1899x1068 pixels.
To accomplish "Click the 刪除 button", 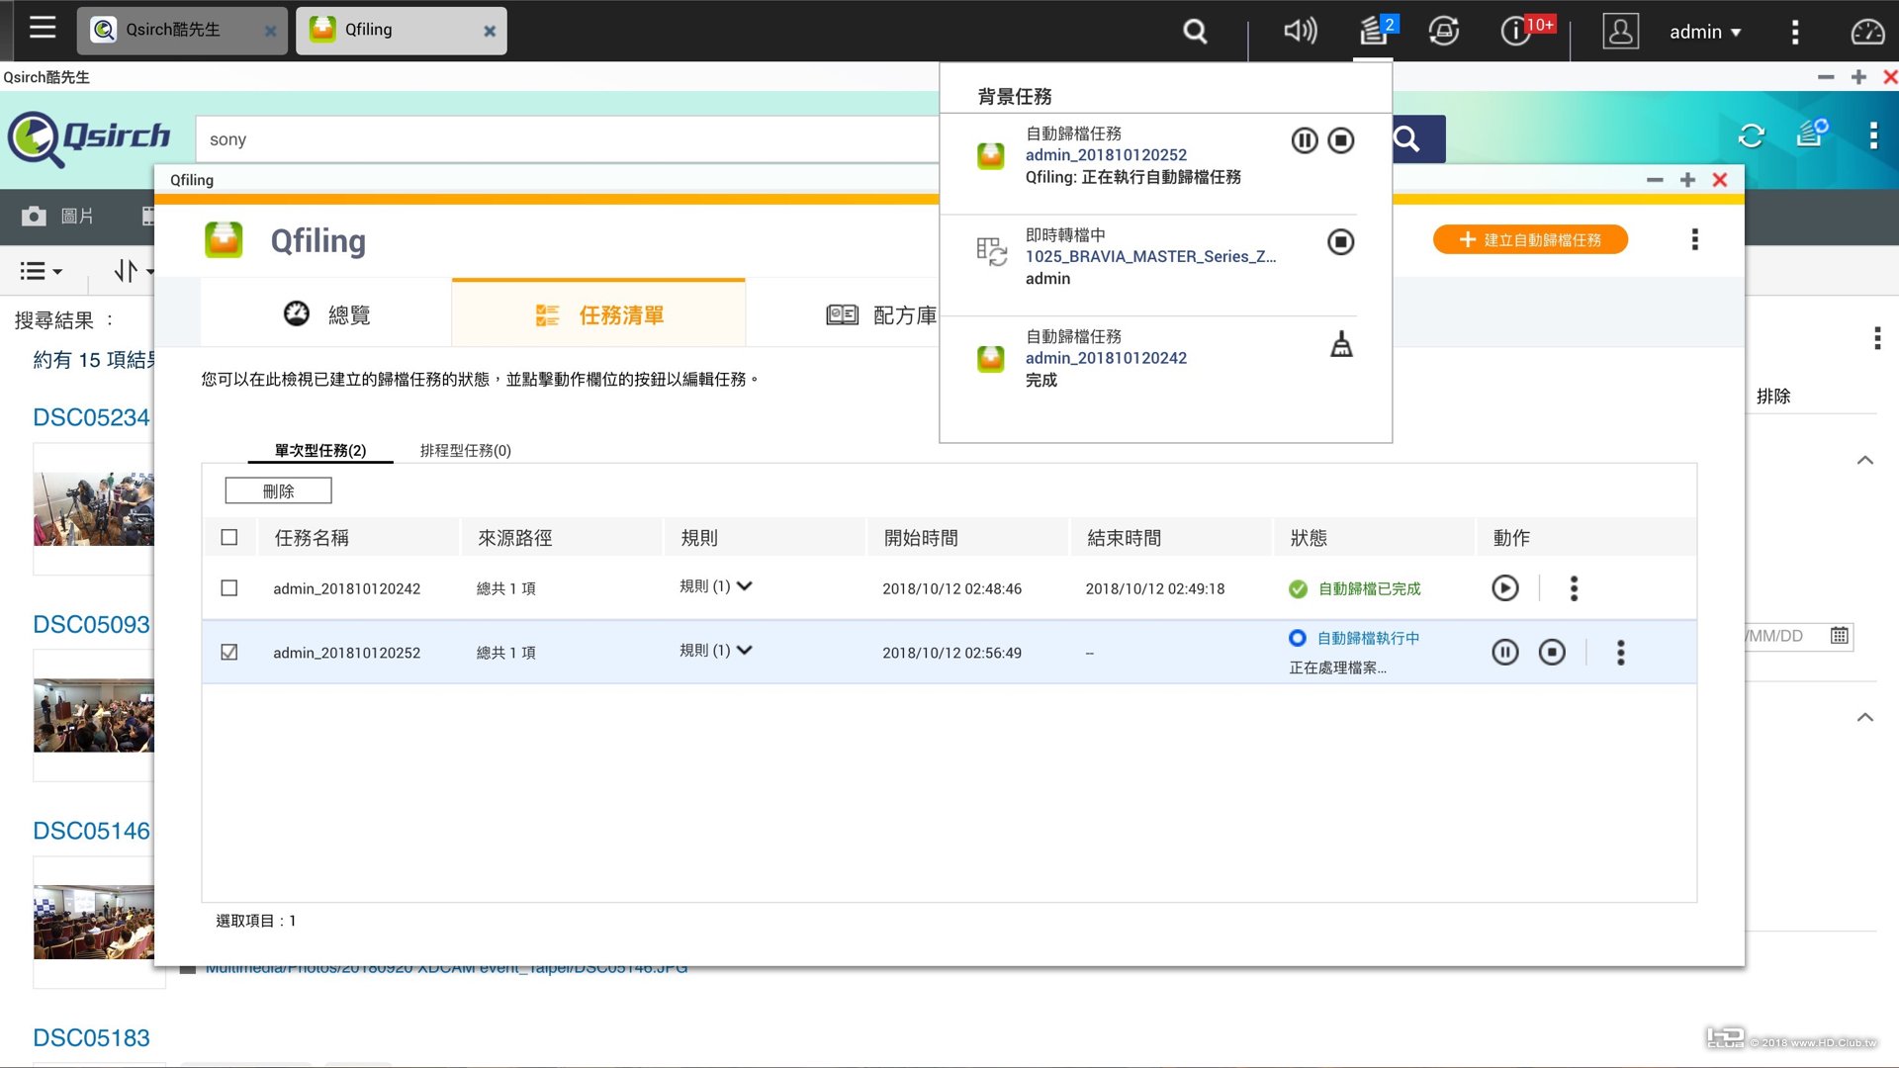I will 278,491.
